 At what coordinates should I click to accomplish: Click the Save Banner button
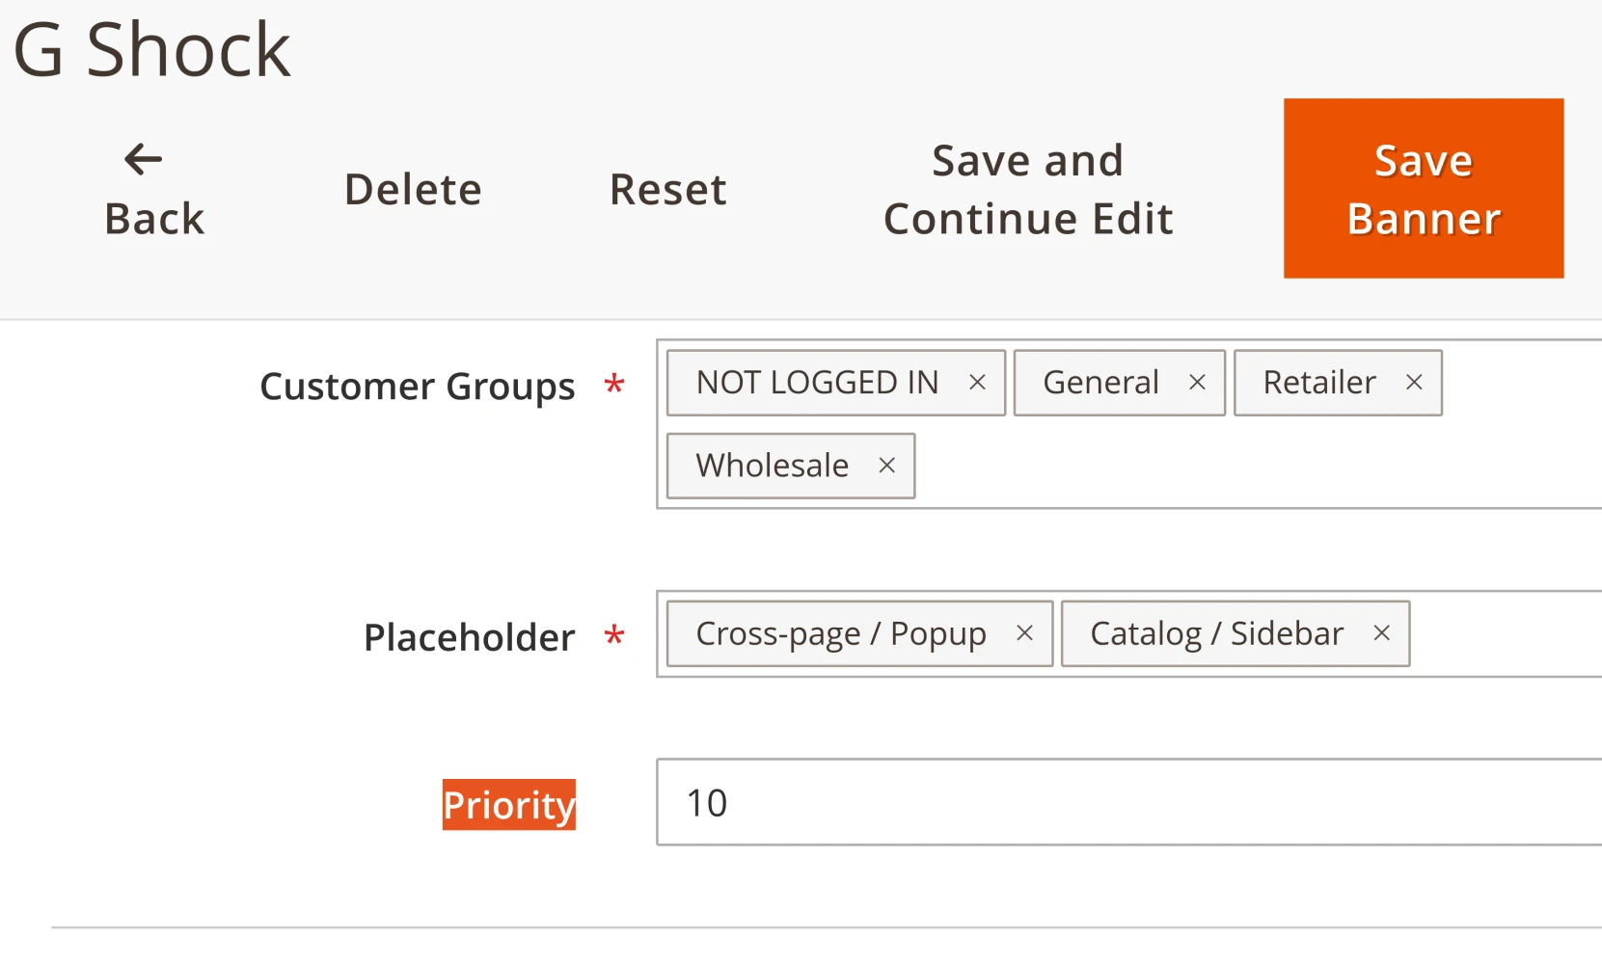coord(1423,189)
